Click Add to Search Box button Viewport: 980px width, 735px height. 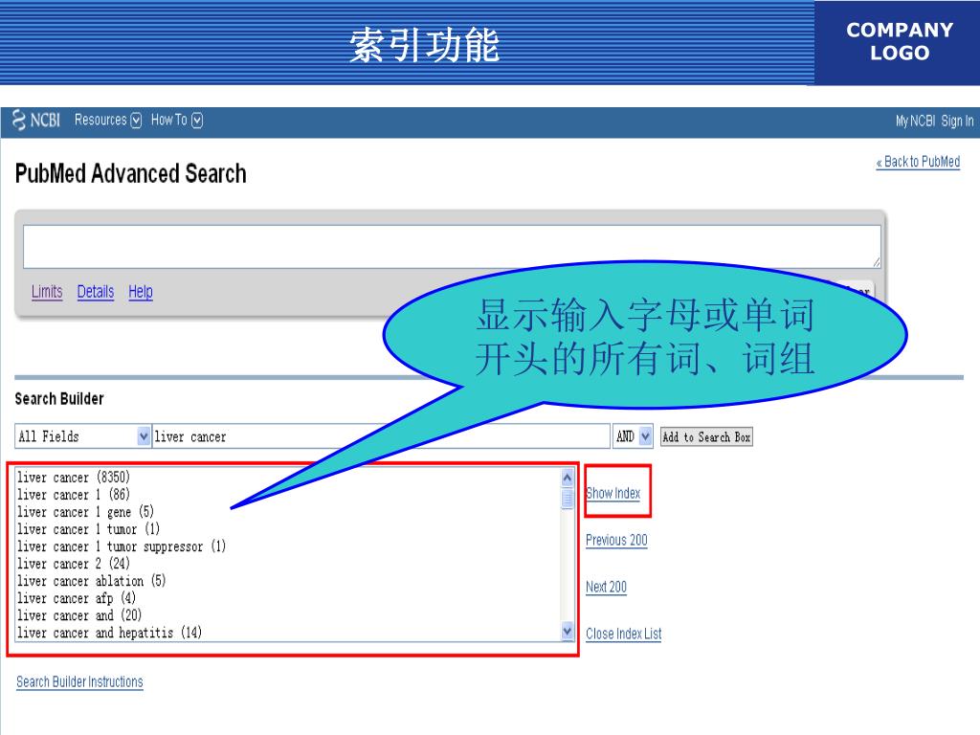point(706,436)
